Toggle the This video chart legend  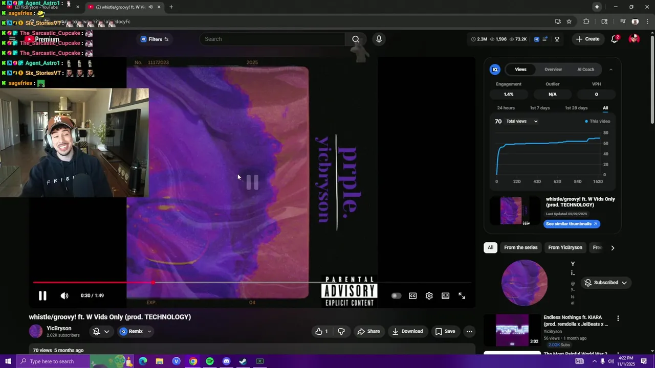597,121
